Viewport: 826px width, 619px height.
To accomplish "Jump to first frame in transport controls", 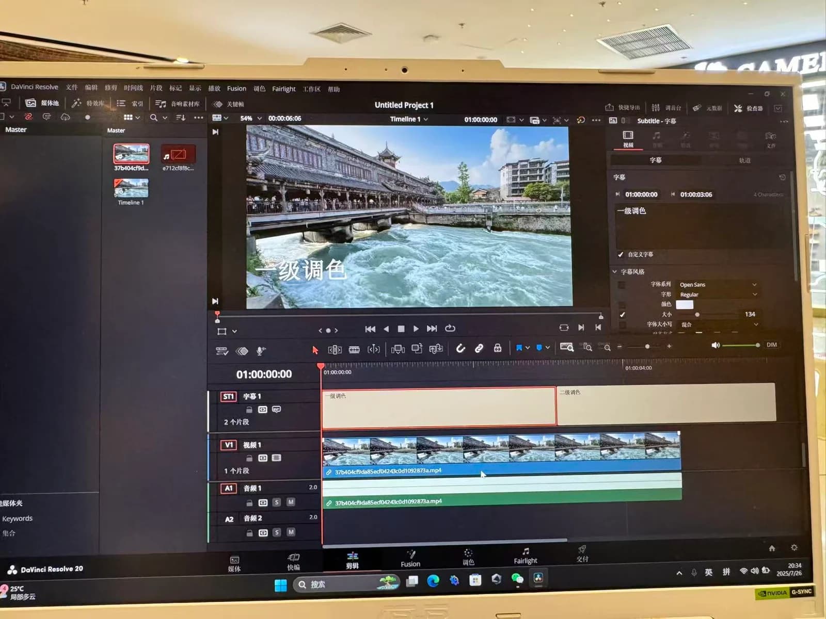I will pyautogui.click(x=370, y=329).
